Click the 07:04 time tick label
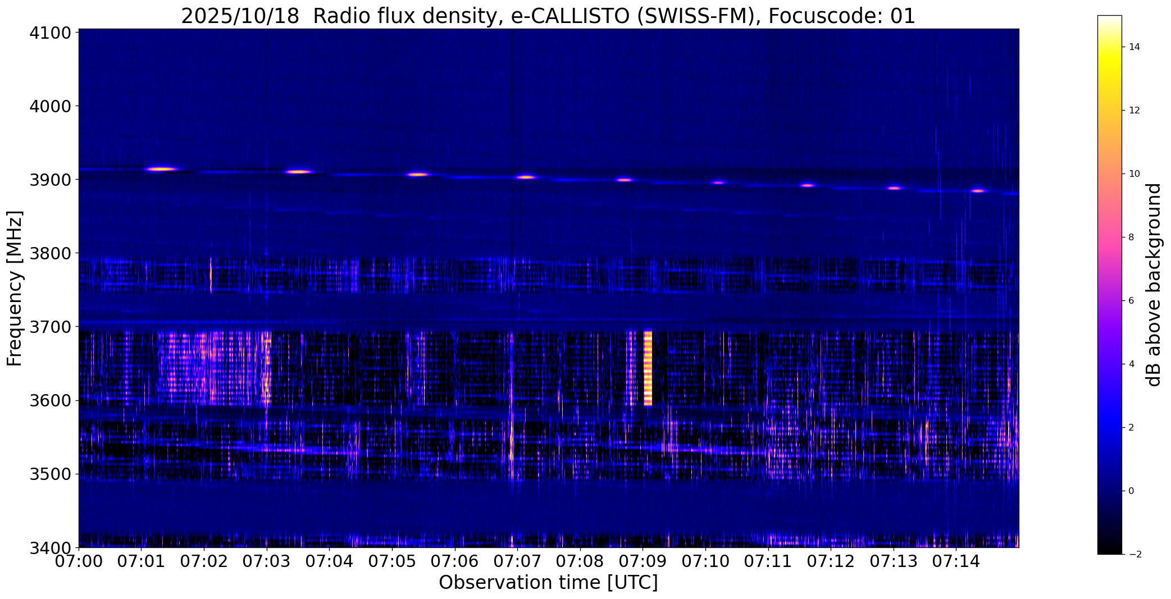 point(329,561)
